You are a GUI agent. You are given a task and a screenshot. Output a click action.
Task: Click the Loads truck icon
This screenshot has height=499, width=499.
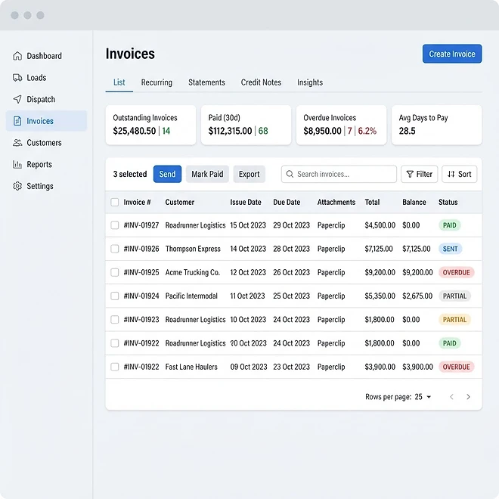17,78
